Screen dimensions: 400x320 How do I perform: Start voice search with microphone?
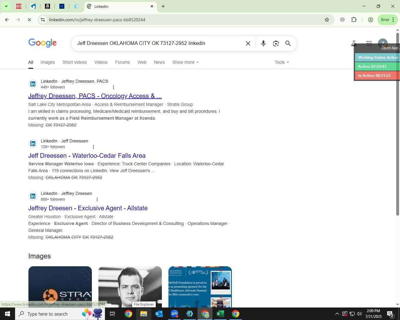coord(263,43)
